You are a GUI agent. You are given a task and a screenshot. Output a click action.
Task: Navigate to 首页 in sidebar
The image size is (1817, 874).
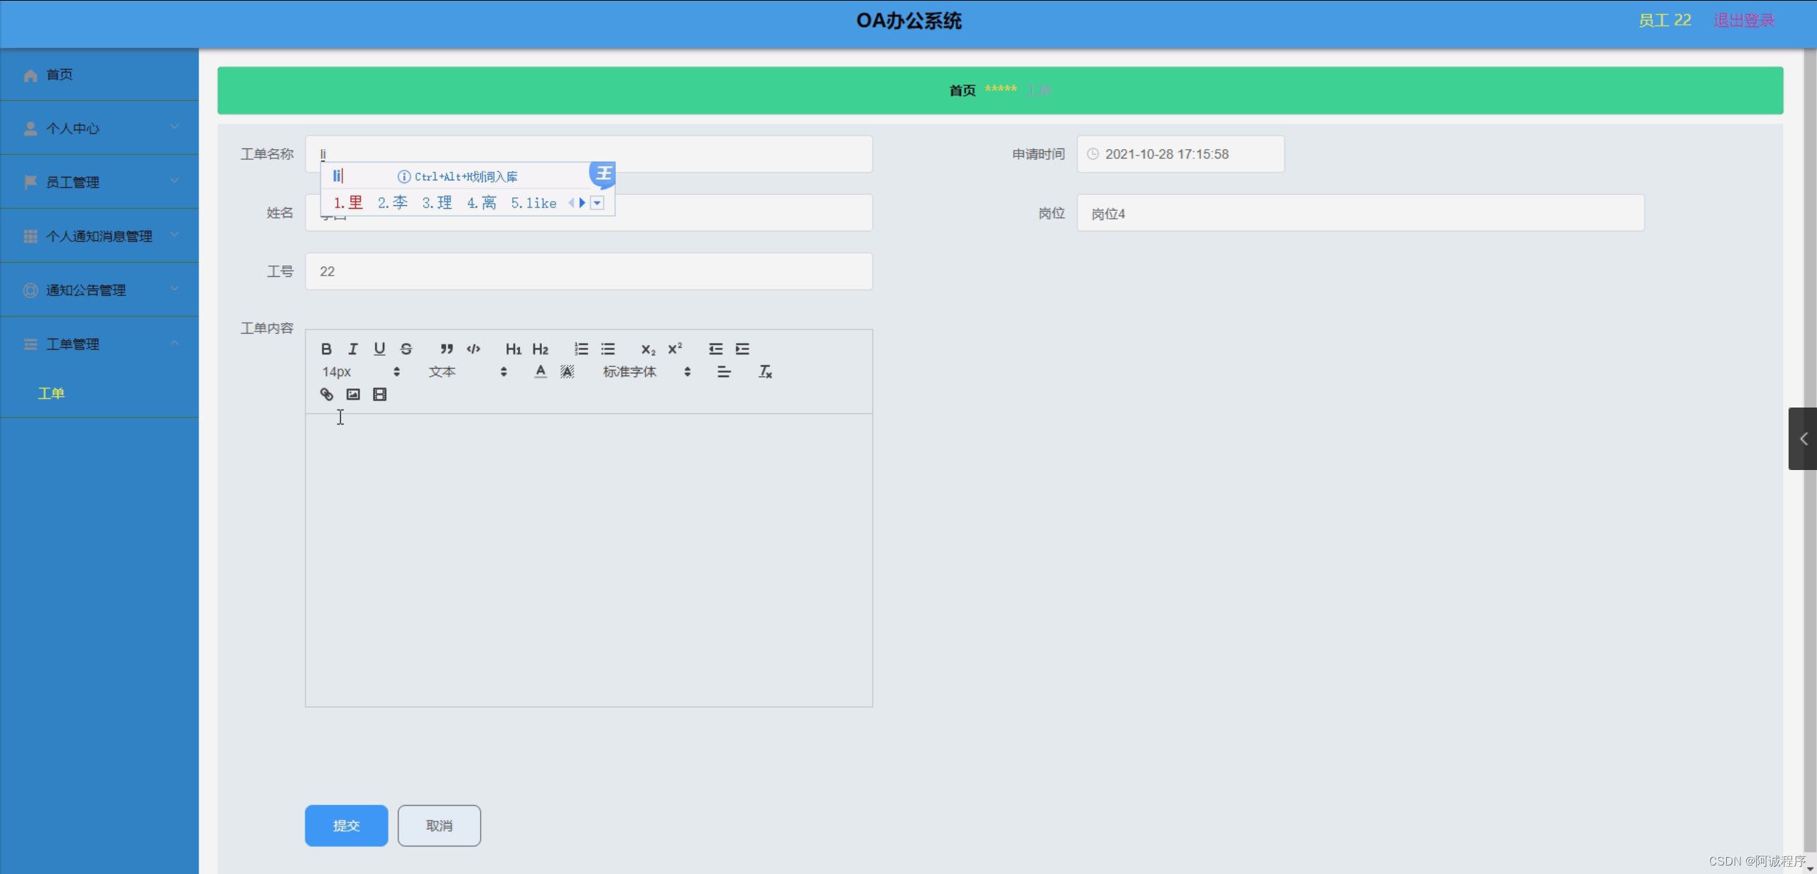(x=60, y=75)
